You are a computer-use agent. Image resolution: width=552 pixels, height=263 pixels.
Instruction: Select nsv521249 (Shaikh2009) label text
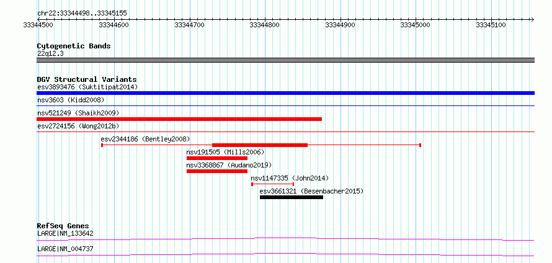(78, 113)
